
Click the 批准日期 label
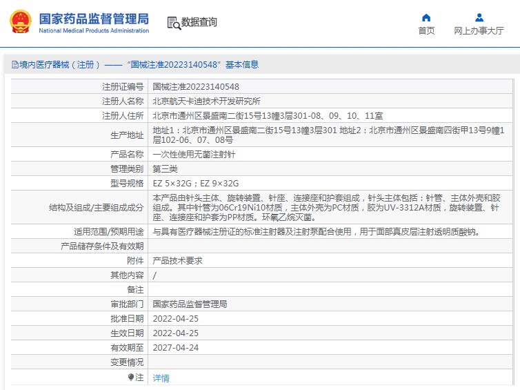(127, 319)
